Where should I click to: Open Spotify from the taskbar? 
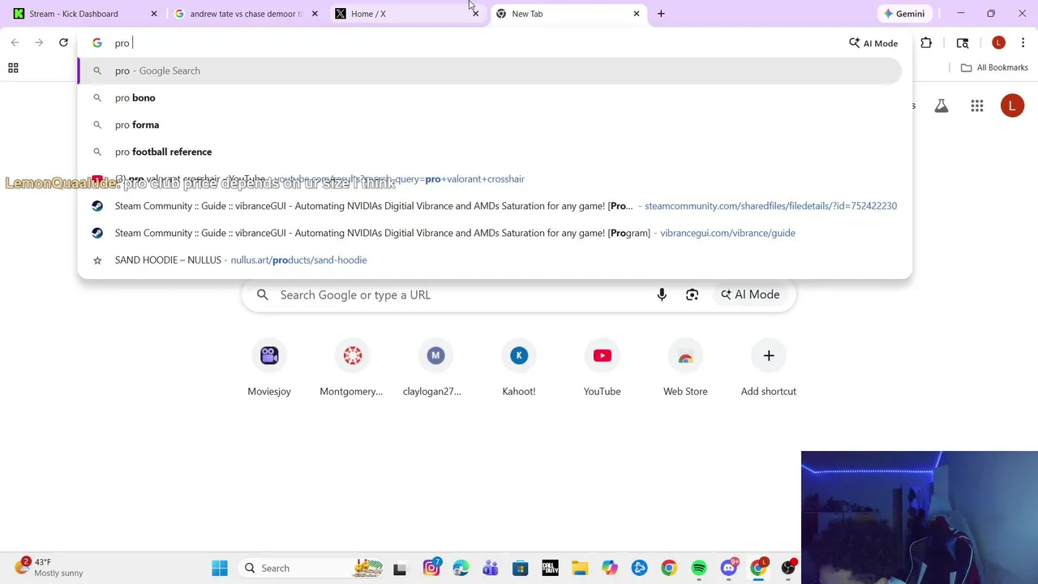(x=699, y=569)
